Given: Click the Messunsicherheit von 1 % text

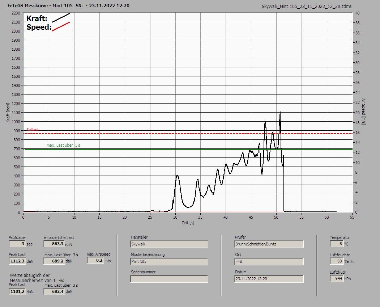Looking at the screenshot, I should [37, 280].
